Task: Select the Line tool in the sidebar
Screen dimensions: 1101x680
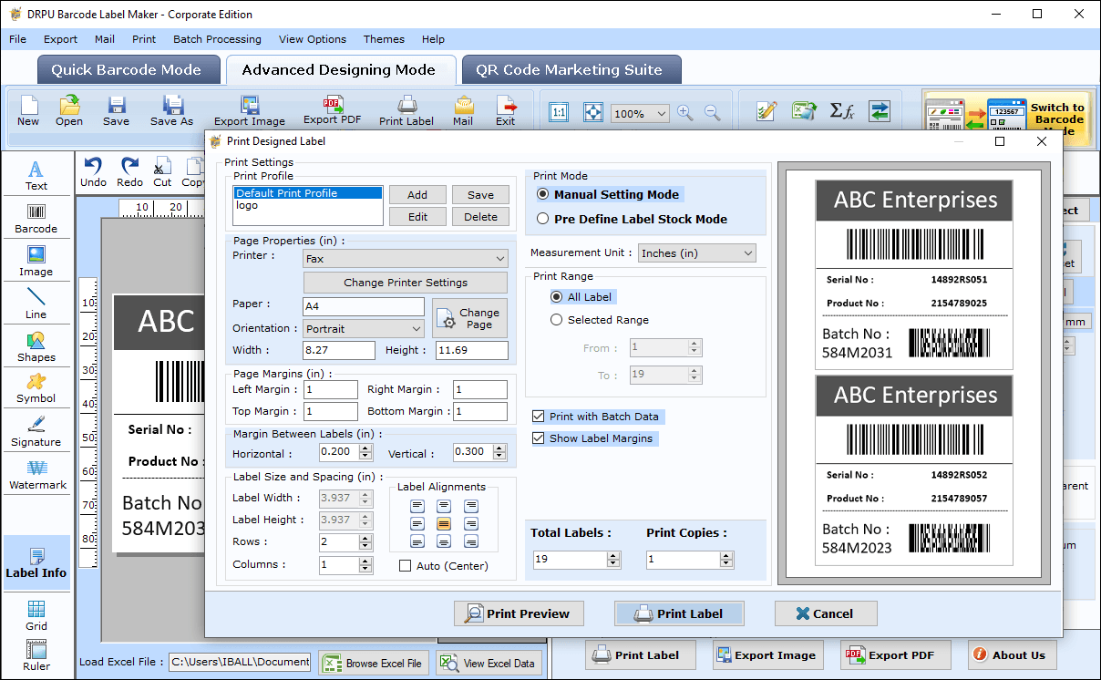Action: coord(36,304)
